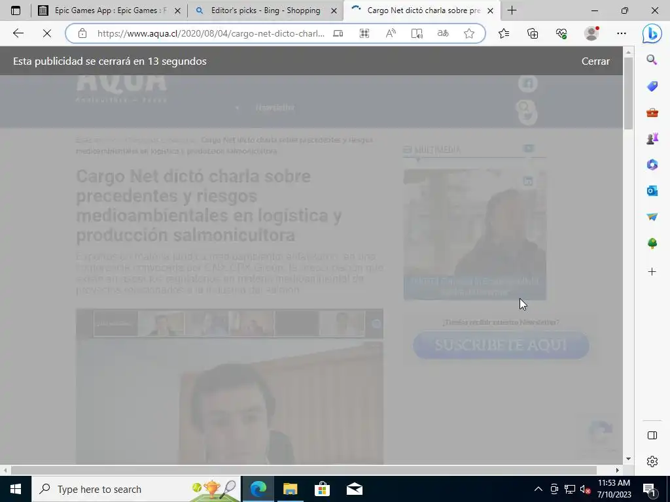Screen dimensions: 670x502
Task: Open the sidebar Tools briefcase icon
Action: (652, 112)
